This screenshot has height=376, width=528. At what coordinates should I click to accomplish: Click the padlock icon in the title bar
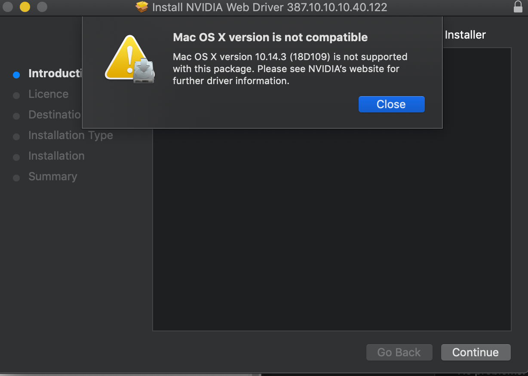[x=518, y=7]
